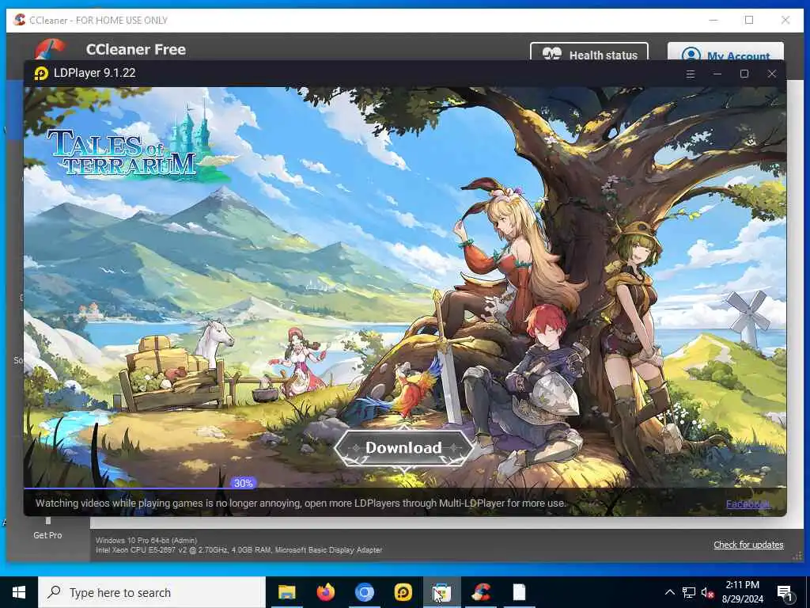
Task: Maximize the CCleaner window
Action: pos(749,20)
